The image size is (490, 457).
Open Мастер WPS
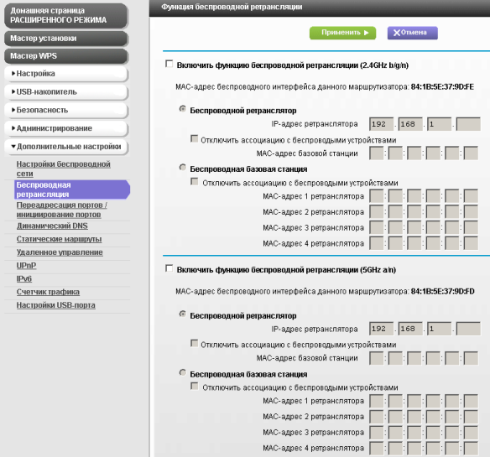pos(66,56)
